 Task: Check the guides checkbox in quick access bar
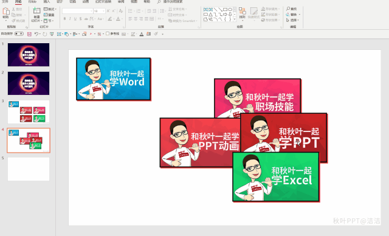tap(108, 33)
